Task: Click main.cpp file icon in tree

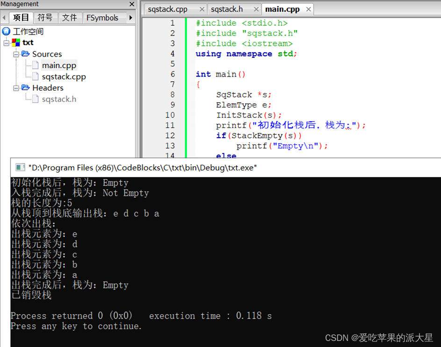Action: click(36, 65)
